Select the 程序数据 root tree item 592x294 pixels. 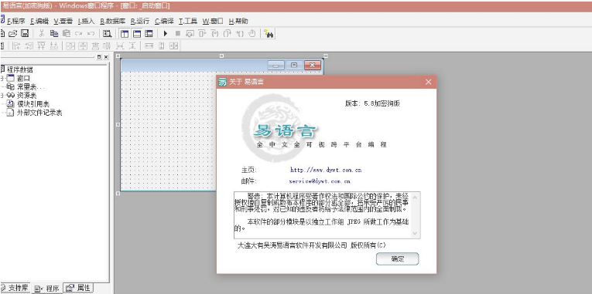[x=20, y=69]
